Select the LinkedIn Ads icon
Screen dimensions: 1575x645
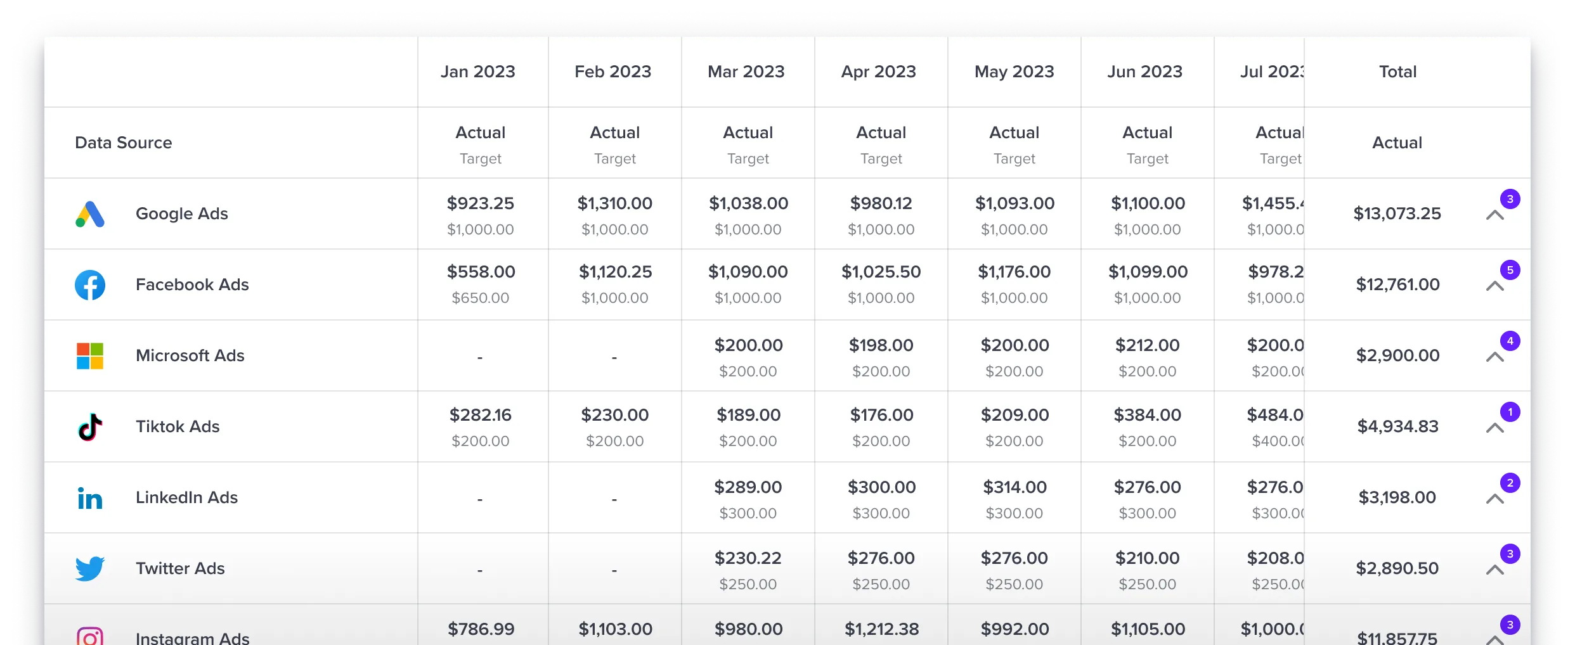point(90,498)
